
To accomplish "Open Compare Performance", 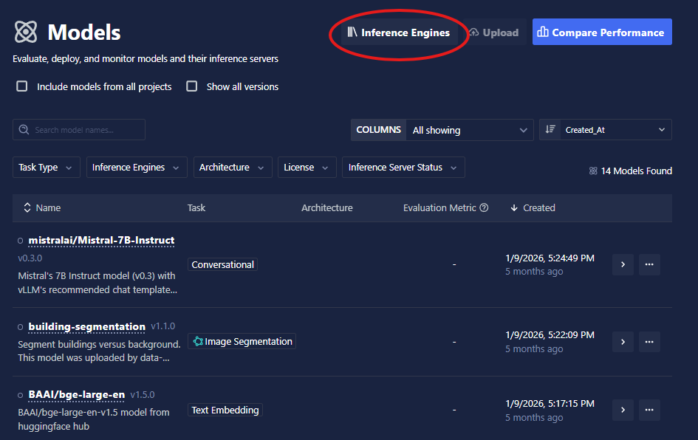I will 602,32.
